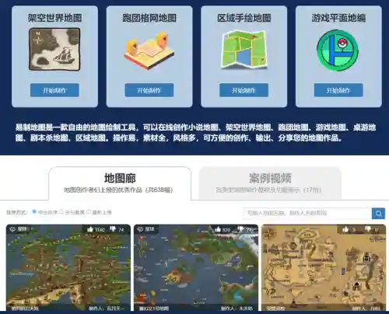Click 开始制作 under 游戏平面地编
This screenshot has width=389, height=314.
(x=338, y=90)
